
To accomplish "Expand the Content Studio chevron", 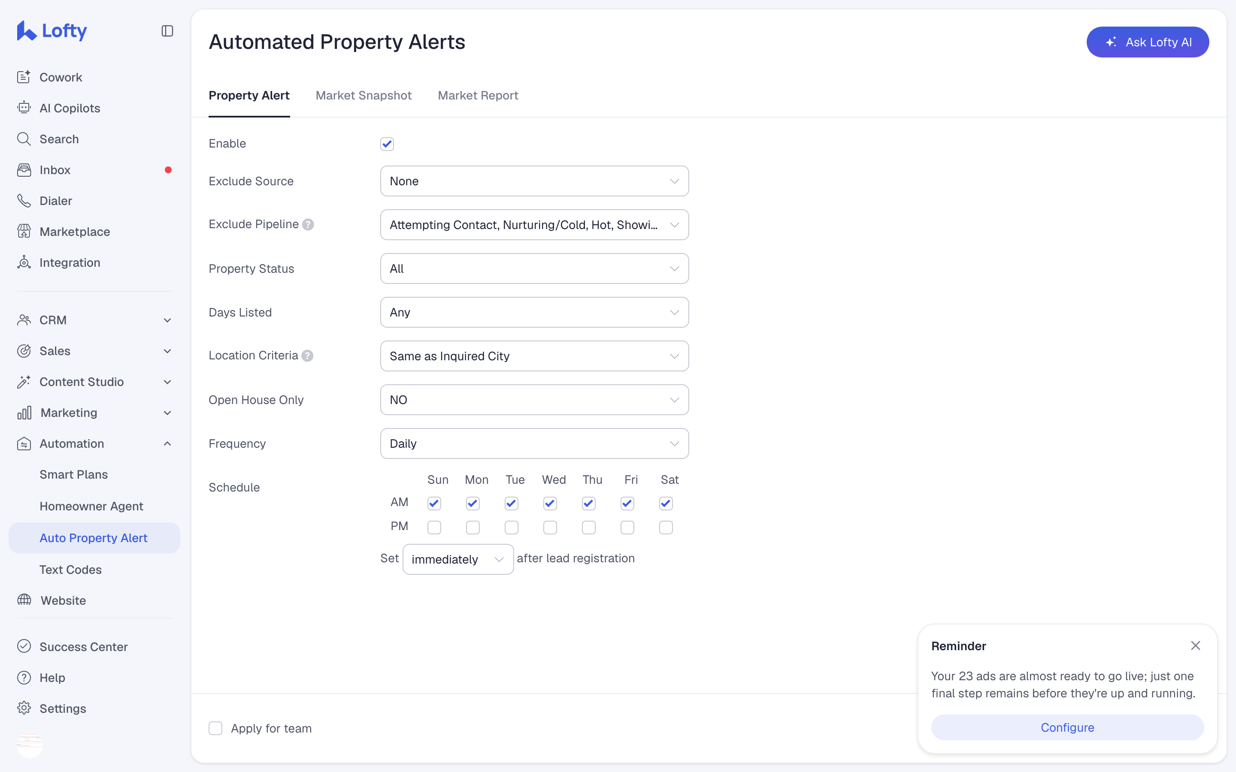I will click(x=167, y=382).
